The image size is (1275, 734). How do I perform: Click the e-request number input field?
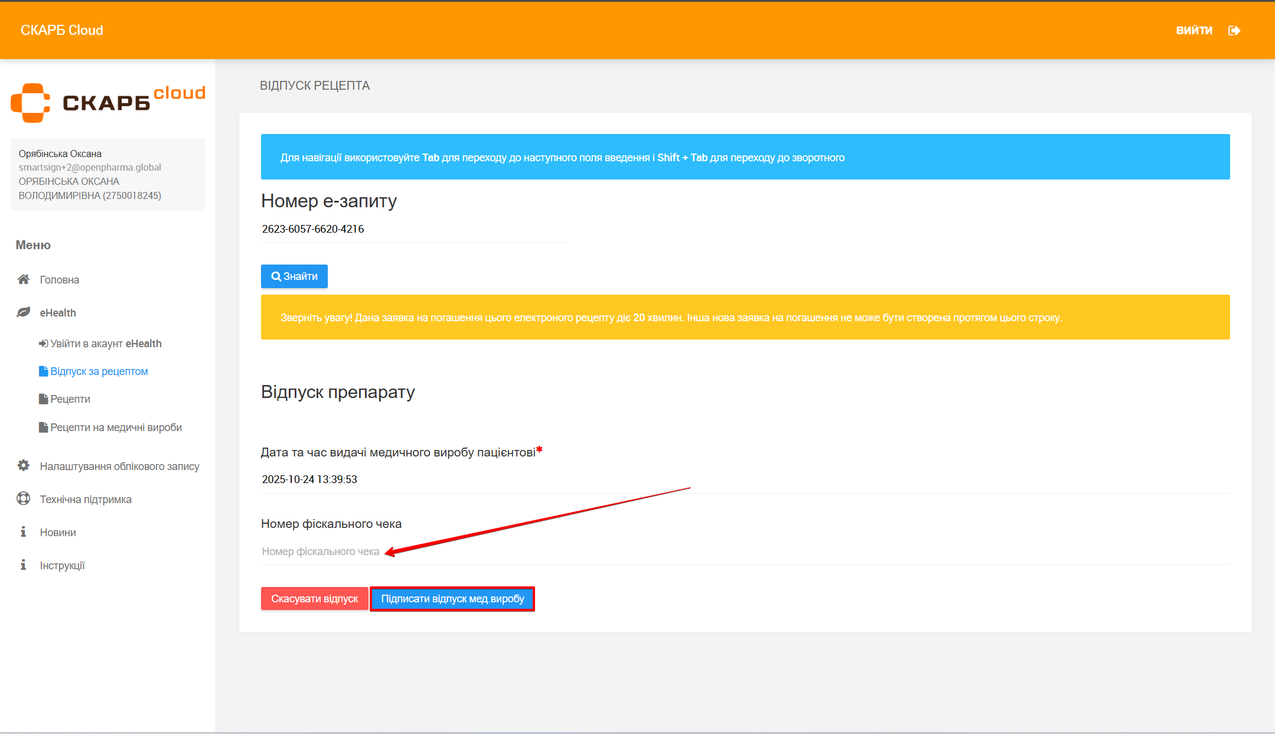(x=413, y=229)
